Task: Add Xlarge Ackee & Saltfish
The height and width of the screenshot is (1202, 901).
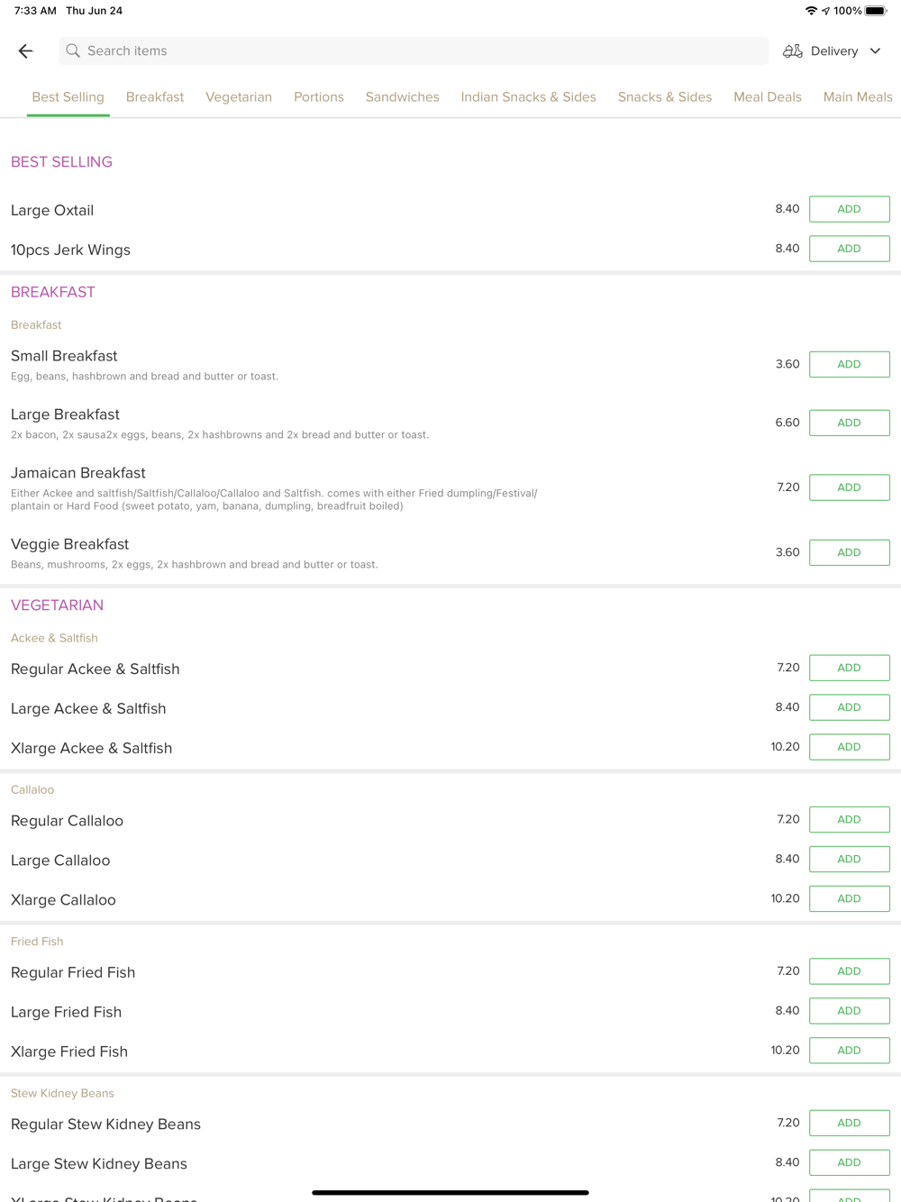Action: (x=849, y=747)
